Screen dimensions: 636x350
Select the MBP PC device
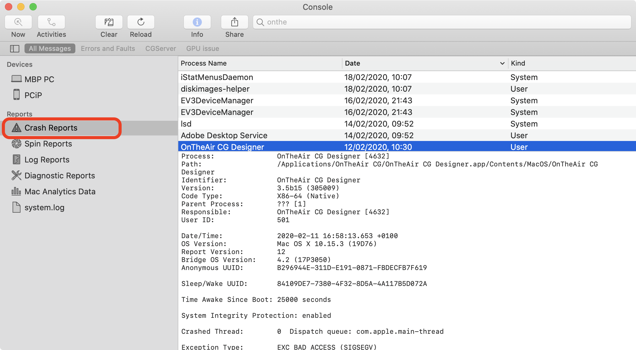coord(89,79)
